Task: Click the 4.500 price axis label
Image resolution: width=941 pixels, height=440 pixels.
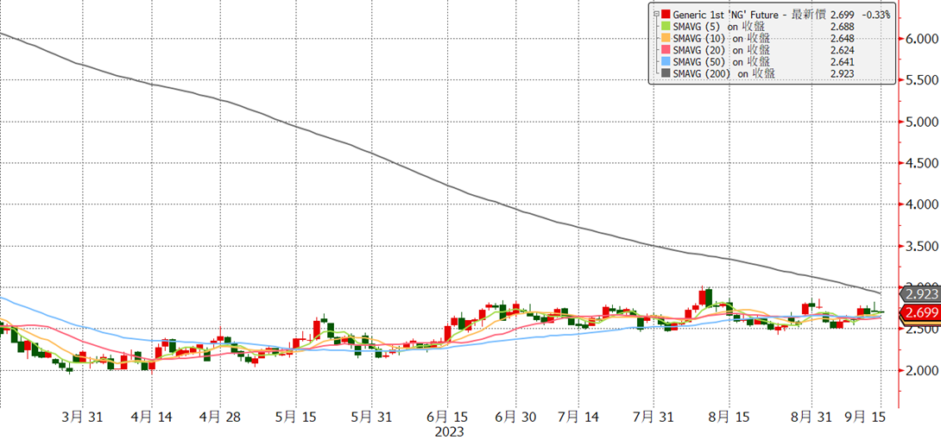Action: click(922, 163)
